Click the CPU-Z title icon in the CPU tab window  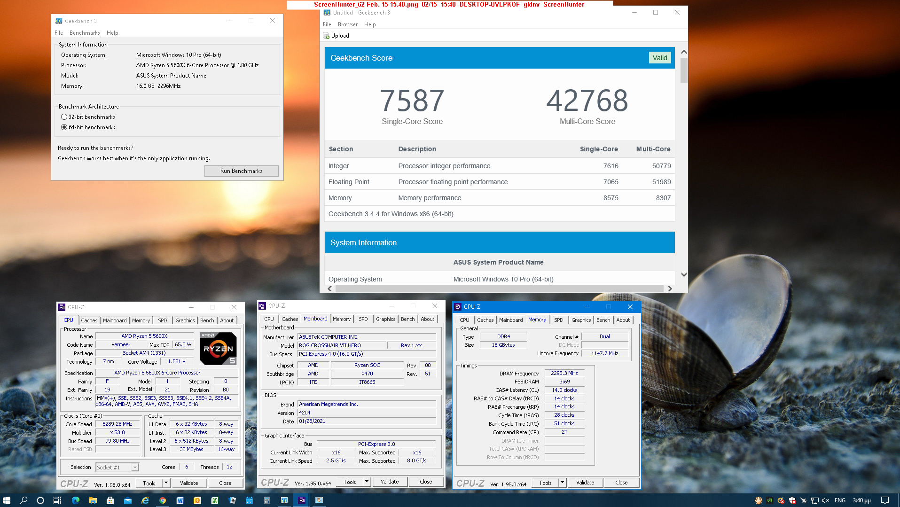(x=62, y=307)
